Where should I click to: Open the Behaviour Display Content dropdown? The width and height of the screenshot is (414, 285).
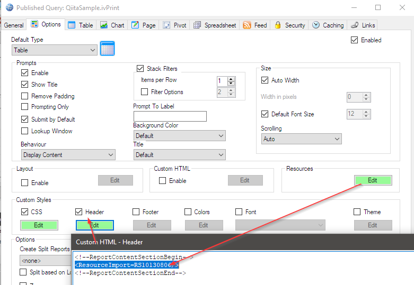68,155
